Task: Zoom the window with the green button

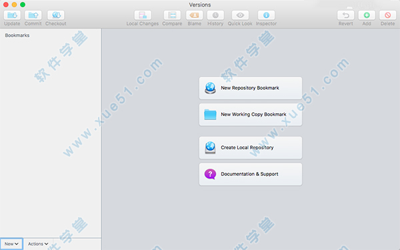Action: tap(23, 5)
